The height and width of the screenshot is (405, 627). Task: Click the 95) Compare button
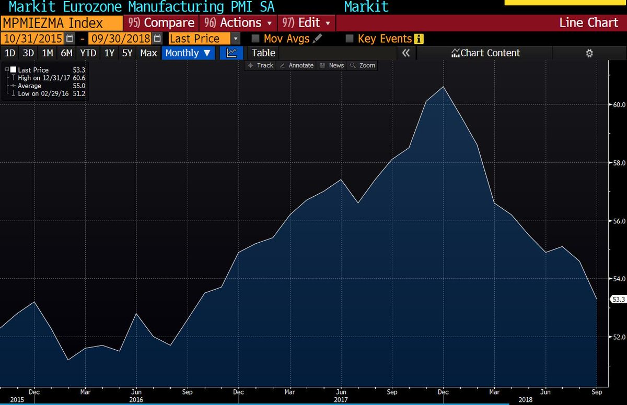click(x=161, y=23)
